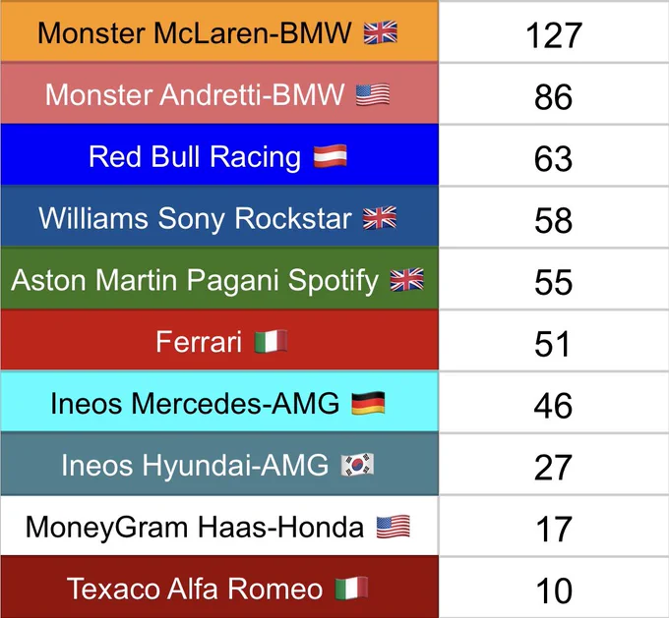This screenshot has height=618, width=669.
Task: Click the US flag beside Monster Andretti-BMW
Action: [x=373, y=94]
